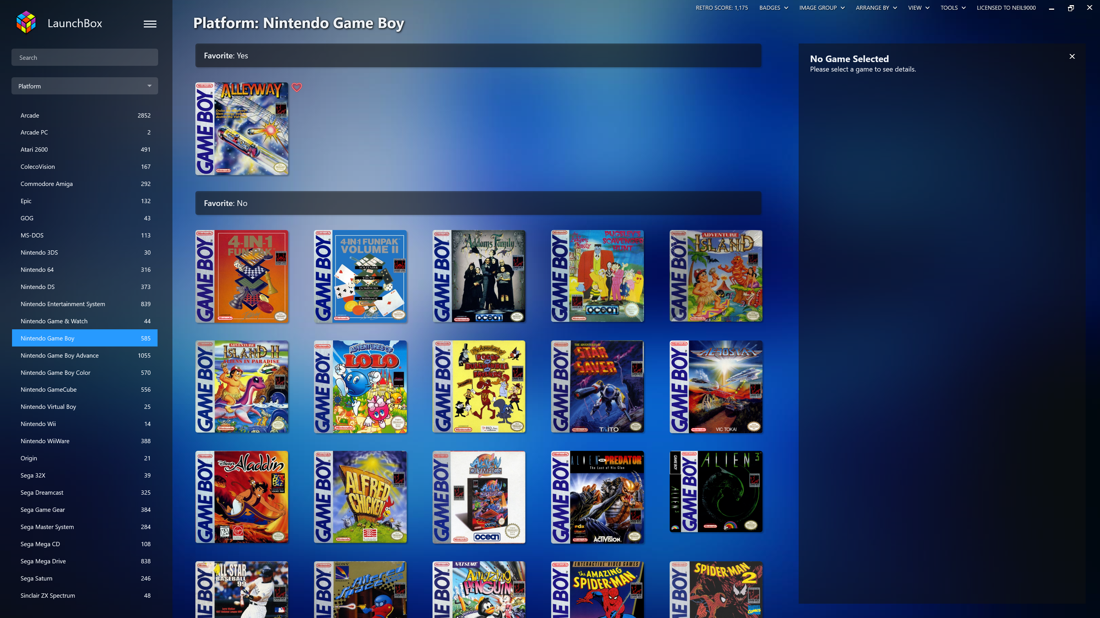Select the first Adventure Island cover
This screenshot has width=1100, height=618.
[716, 276]
